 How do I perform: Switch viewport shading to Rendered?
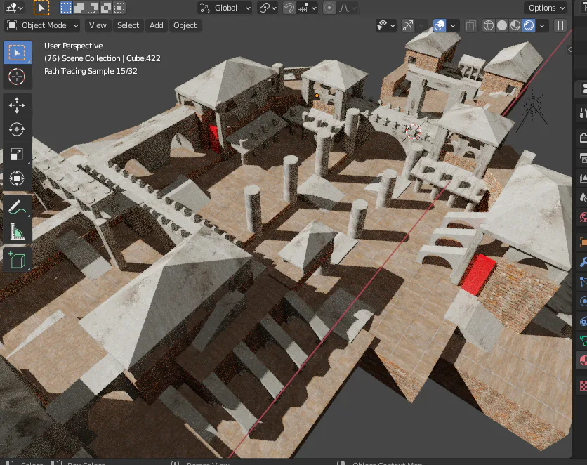pos(529,25)
